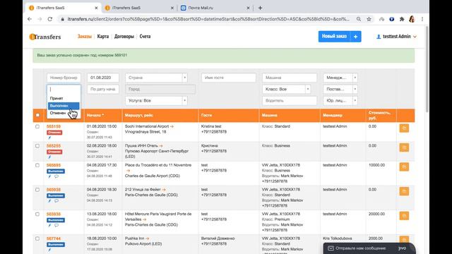Image resolution: width=452 pixels, height=254 pixels.
Task: Close the Почта Mail.ru tab
Action: point(248,8)
